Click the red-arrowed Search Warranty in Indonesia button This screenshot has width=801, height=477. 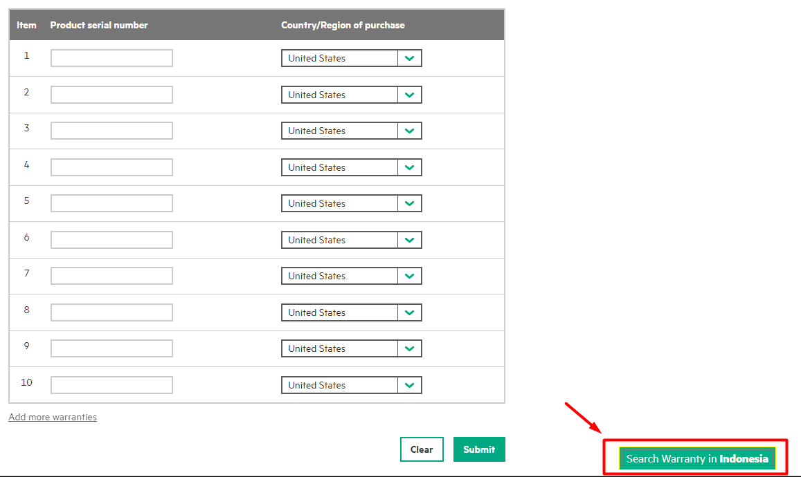click(696, 458)
